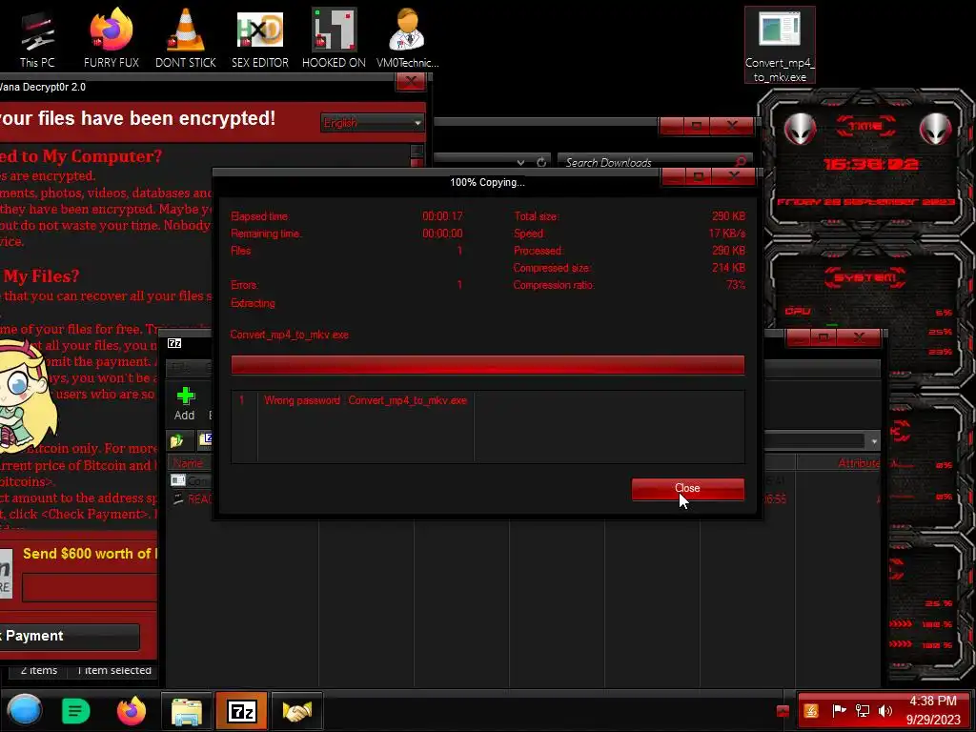Open the handshake app on taskbar

point(297,711)
